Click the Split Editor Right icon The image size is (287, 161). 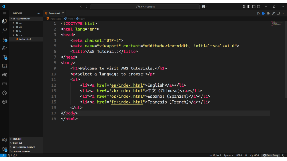(x=278, y=13)
